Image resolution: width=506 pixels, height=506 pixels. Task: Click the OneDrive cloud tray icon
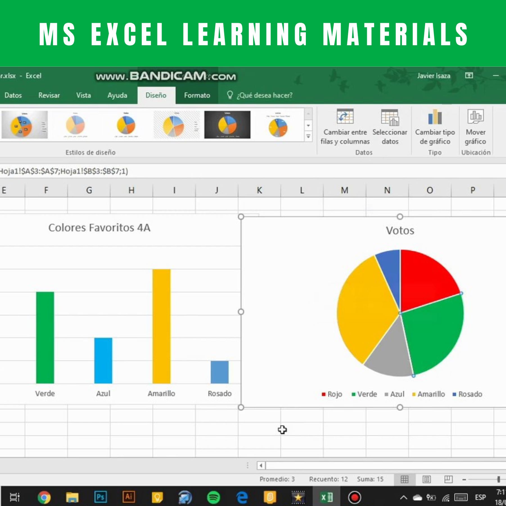coord(417,498)
